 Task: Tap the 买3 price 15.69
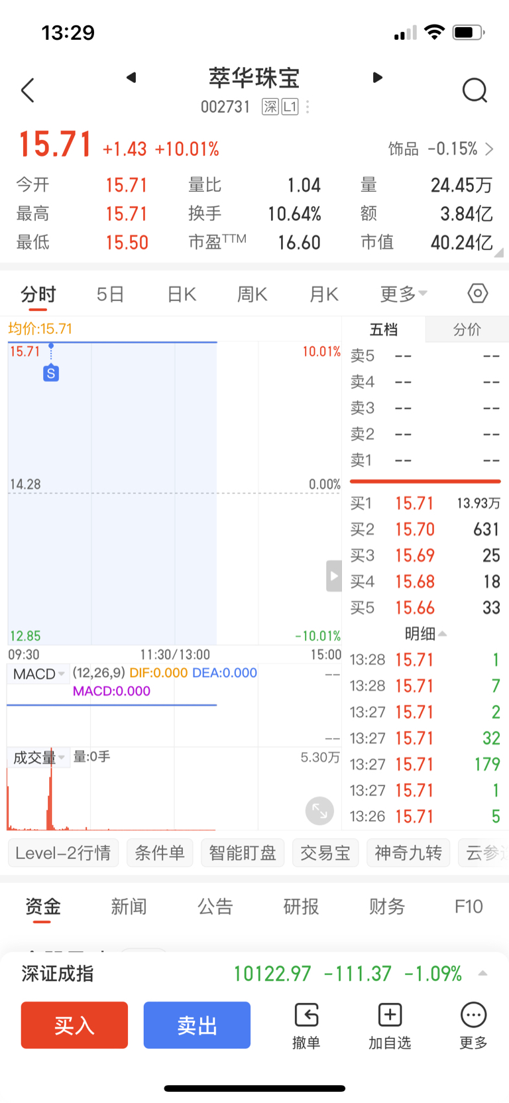pyautogui.click(x=415, y=555)
